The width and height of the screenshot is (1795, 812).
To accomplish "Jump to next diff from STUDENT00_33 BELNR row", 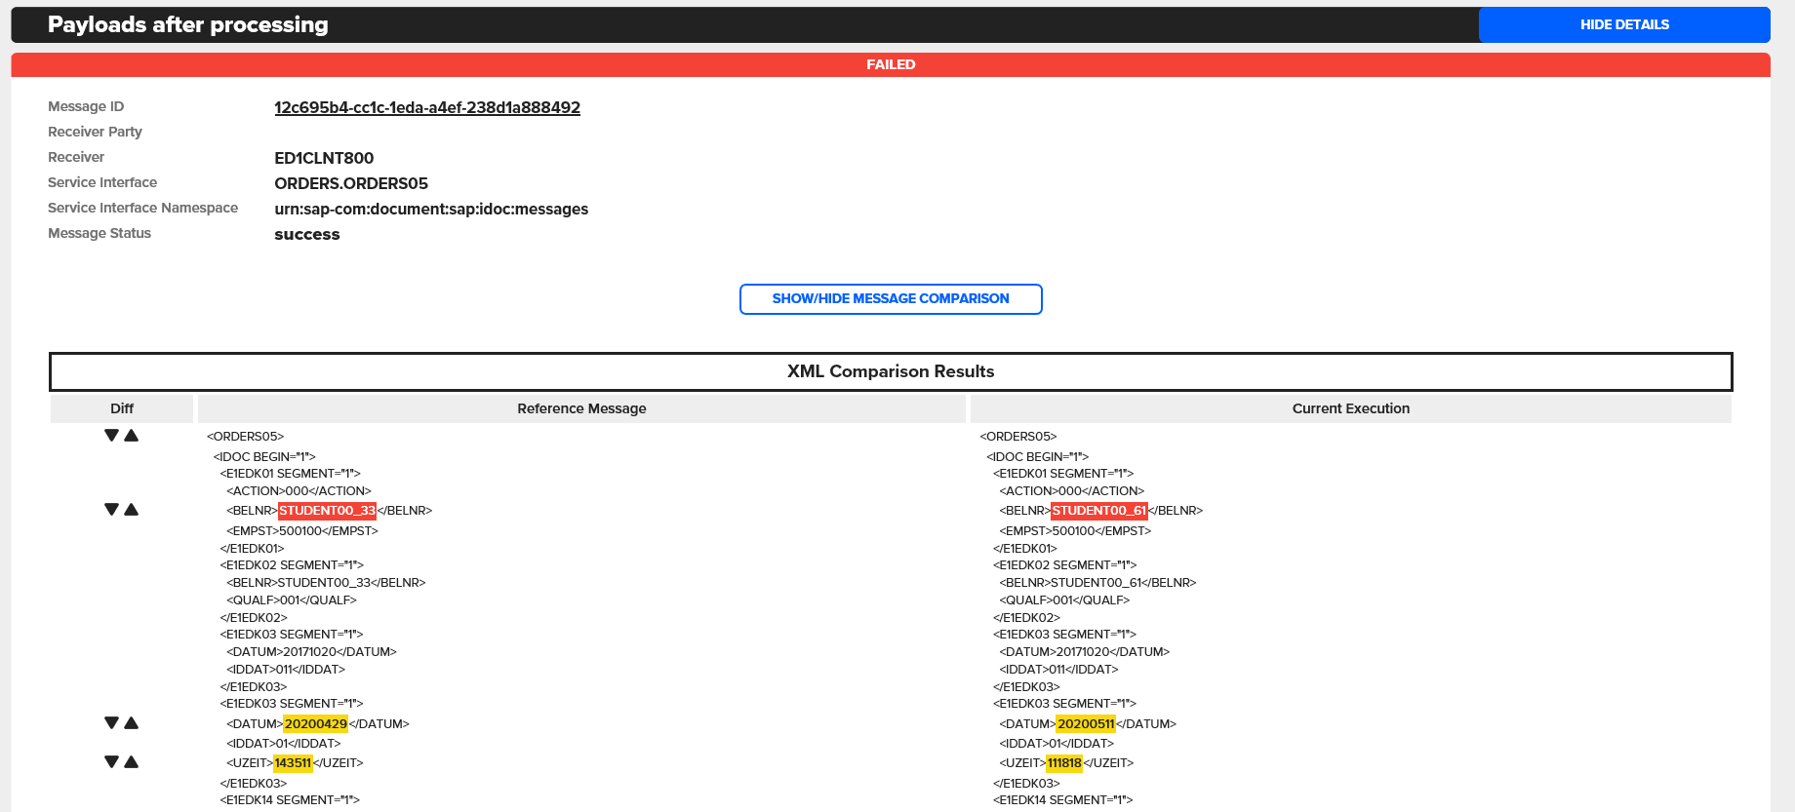I will pyautogui.click(x=111, y=510).
